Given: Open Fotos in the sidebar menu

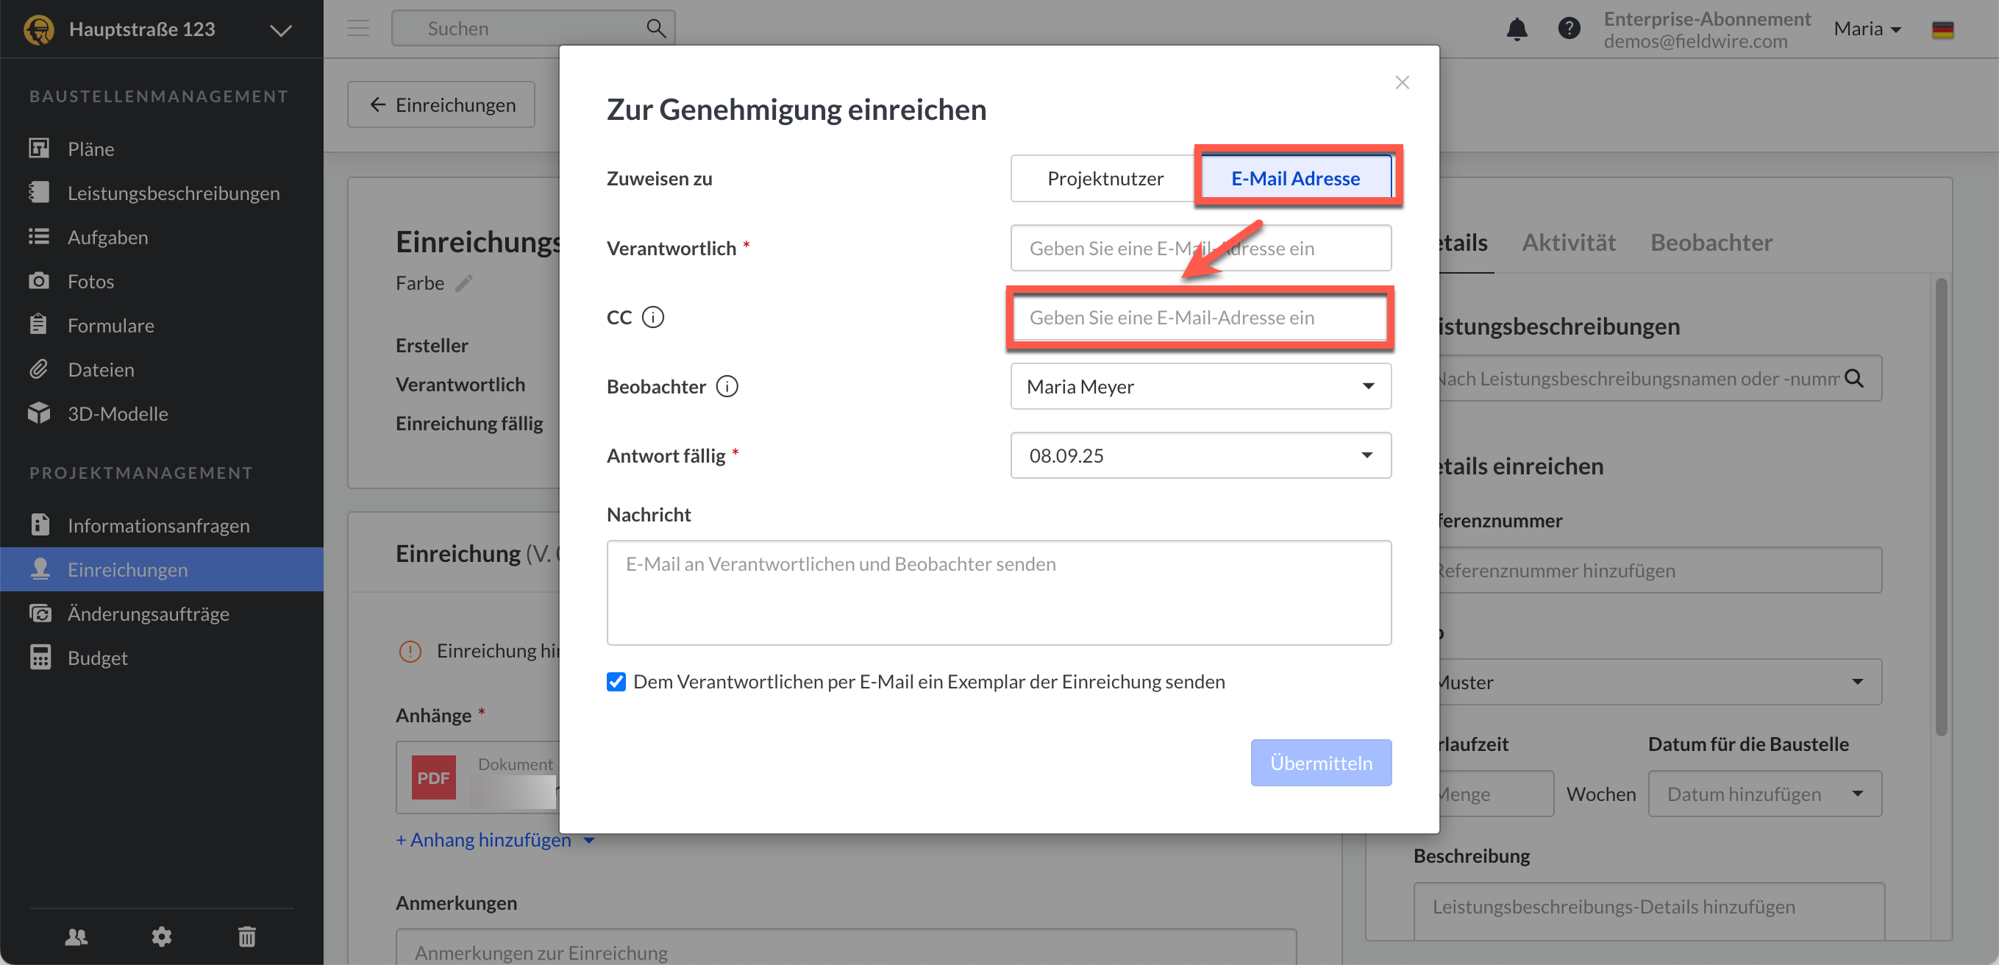Looking at the screenshot, I should (x=90, y=281).
